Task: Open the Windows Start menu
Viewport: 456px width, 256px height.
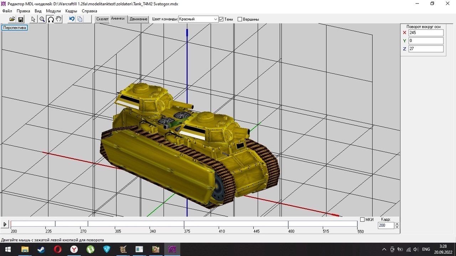Action: (7, 249)
